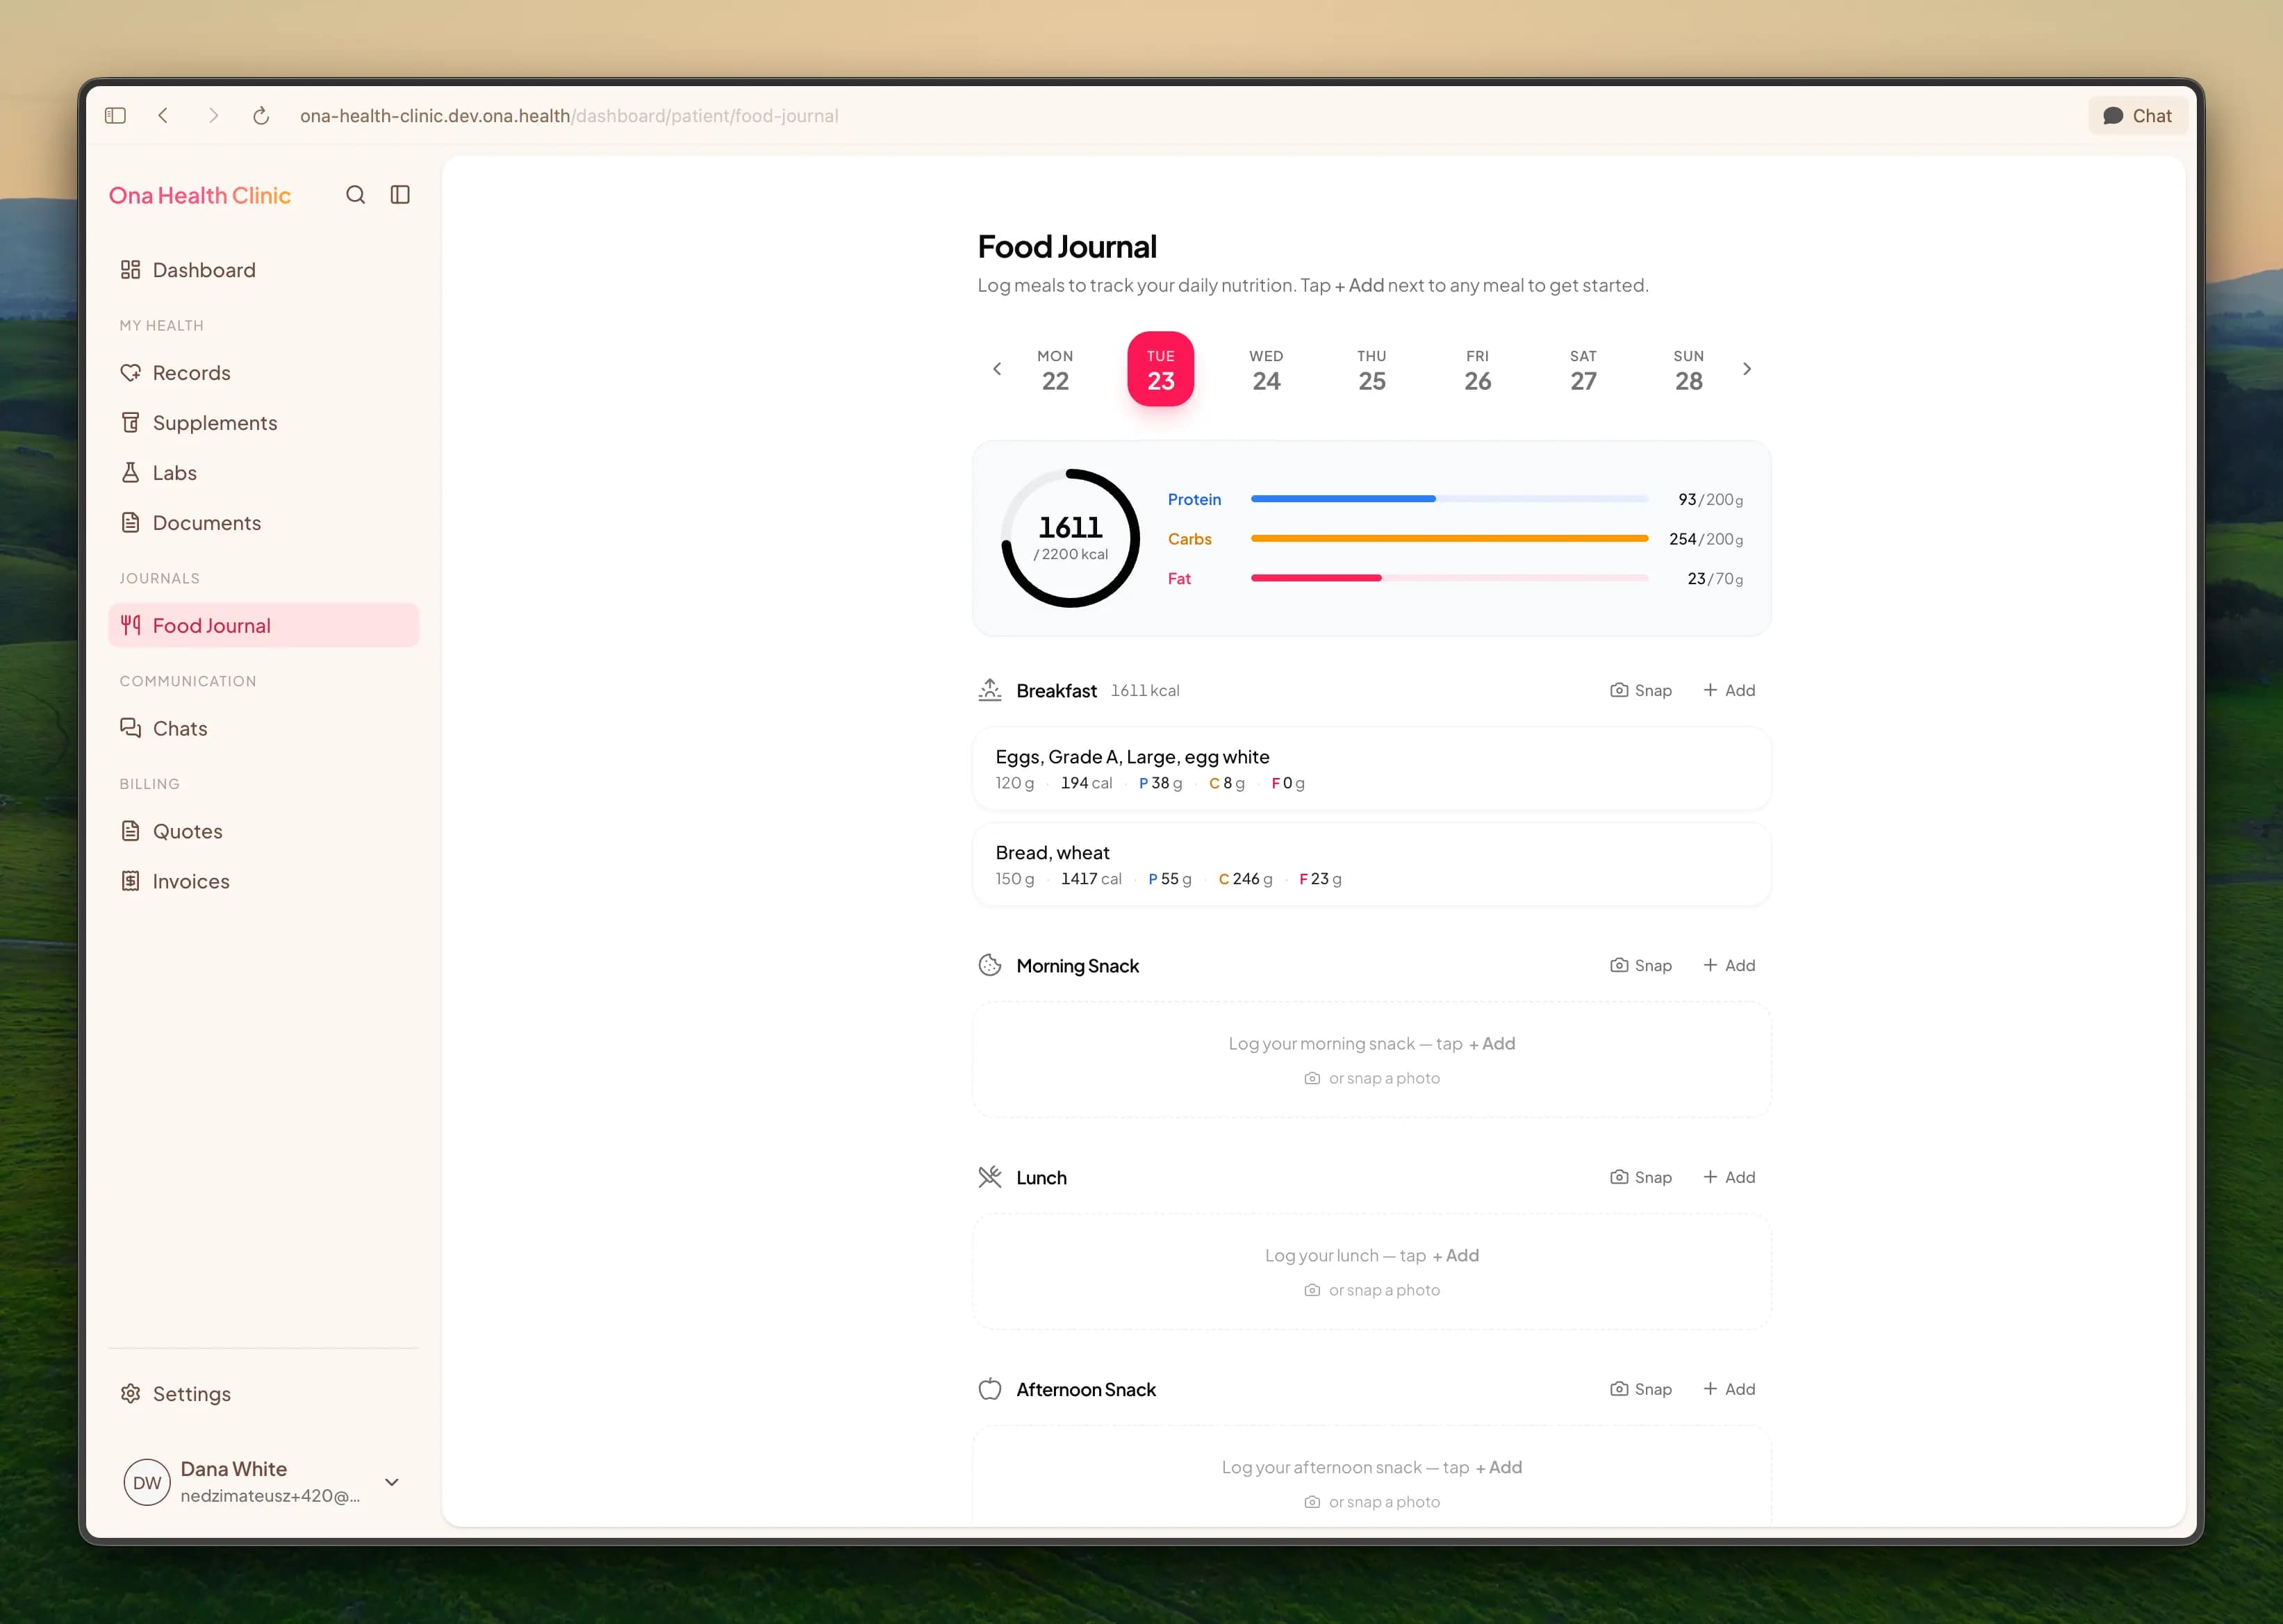Select Wednesday 24 in date strip
Screen dimensions: 2283x1624
click(1266, 370)
